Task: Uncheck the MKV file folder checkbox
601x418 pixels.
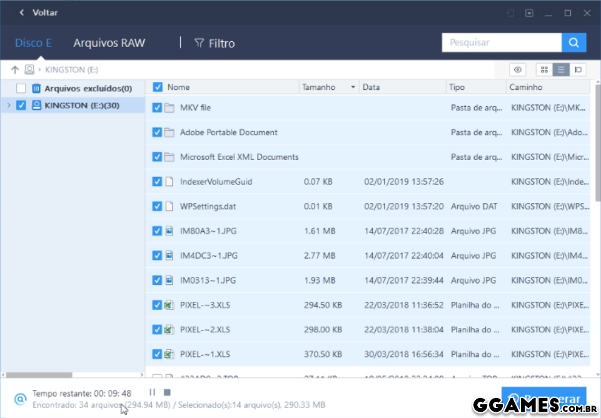Action: [158, 107]
